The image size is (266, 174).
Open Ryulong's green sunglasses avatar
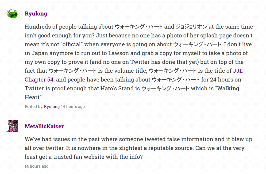pos(12,14)
